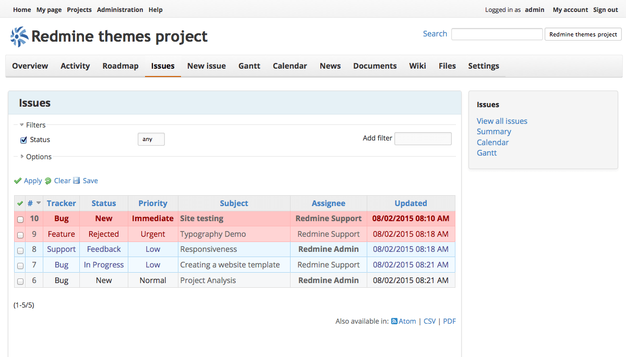Open Calendar link in the sidebar
626x357 pixels.
point(492,143)
